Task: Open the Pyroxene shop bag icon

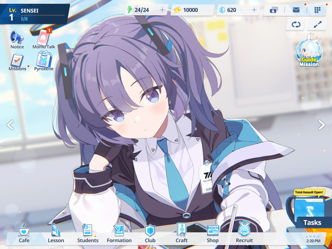Action: click(44, 59)
